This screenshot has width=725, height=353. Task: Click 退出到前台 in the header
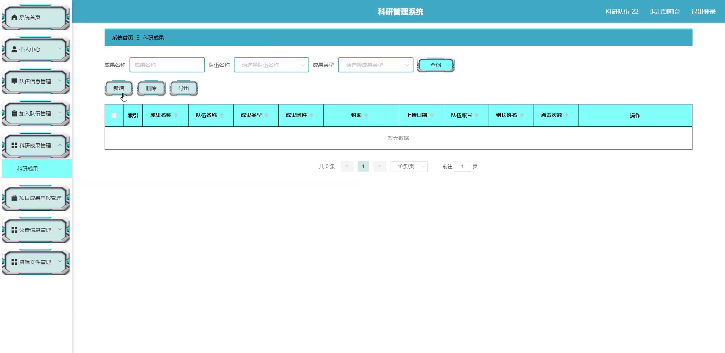[665, 12]
